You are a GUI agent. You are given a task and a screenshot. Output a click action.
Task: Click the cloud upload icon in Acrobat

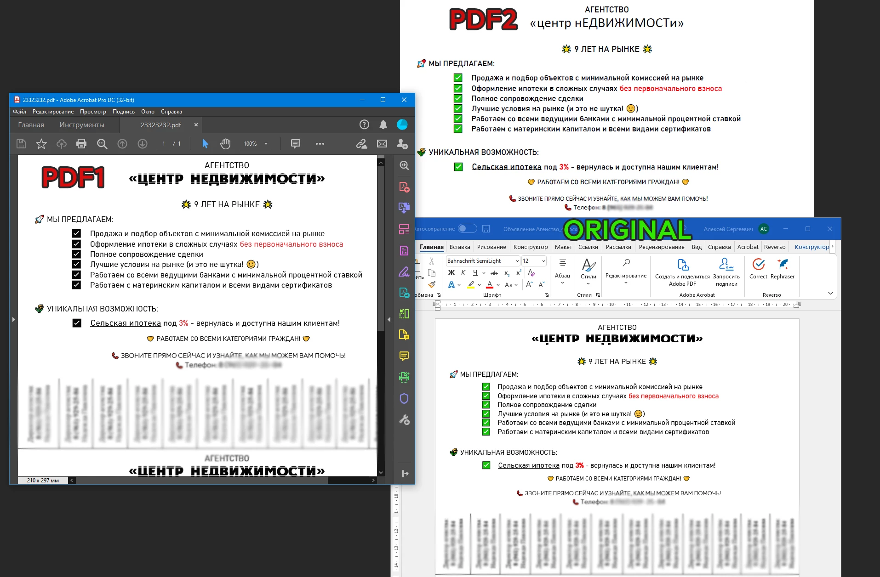(x=62, y=144)
